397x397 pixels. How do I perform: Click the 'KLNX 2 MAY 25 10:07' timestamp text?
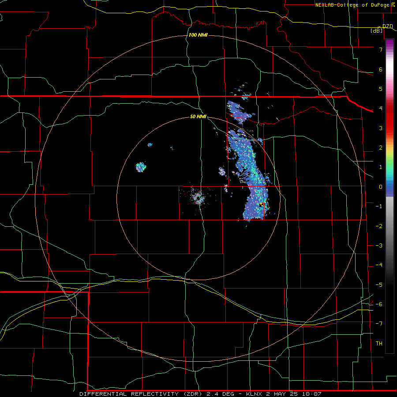tap(284, 394)
